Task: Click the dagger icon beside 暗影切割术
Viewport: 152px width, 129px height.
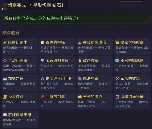Action: (5, 42)
